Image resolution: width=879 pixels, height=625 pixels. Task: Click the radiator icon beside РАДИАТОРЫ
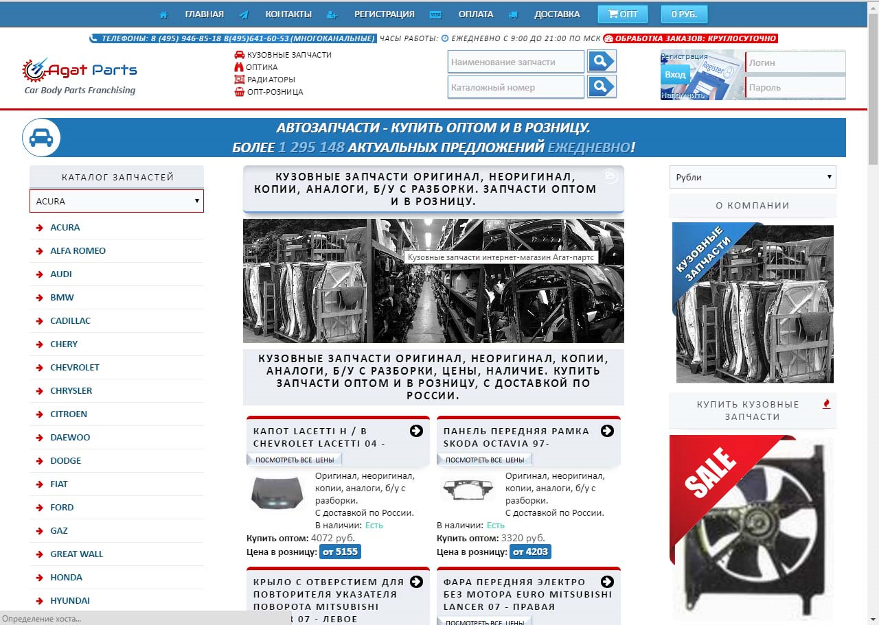click(239, 80)
